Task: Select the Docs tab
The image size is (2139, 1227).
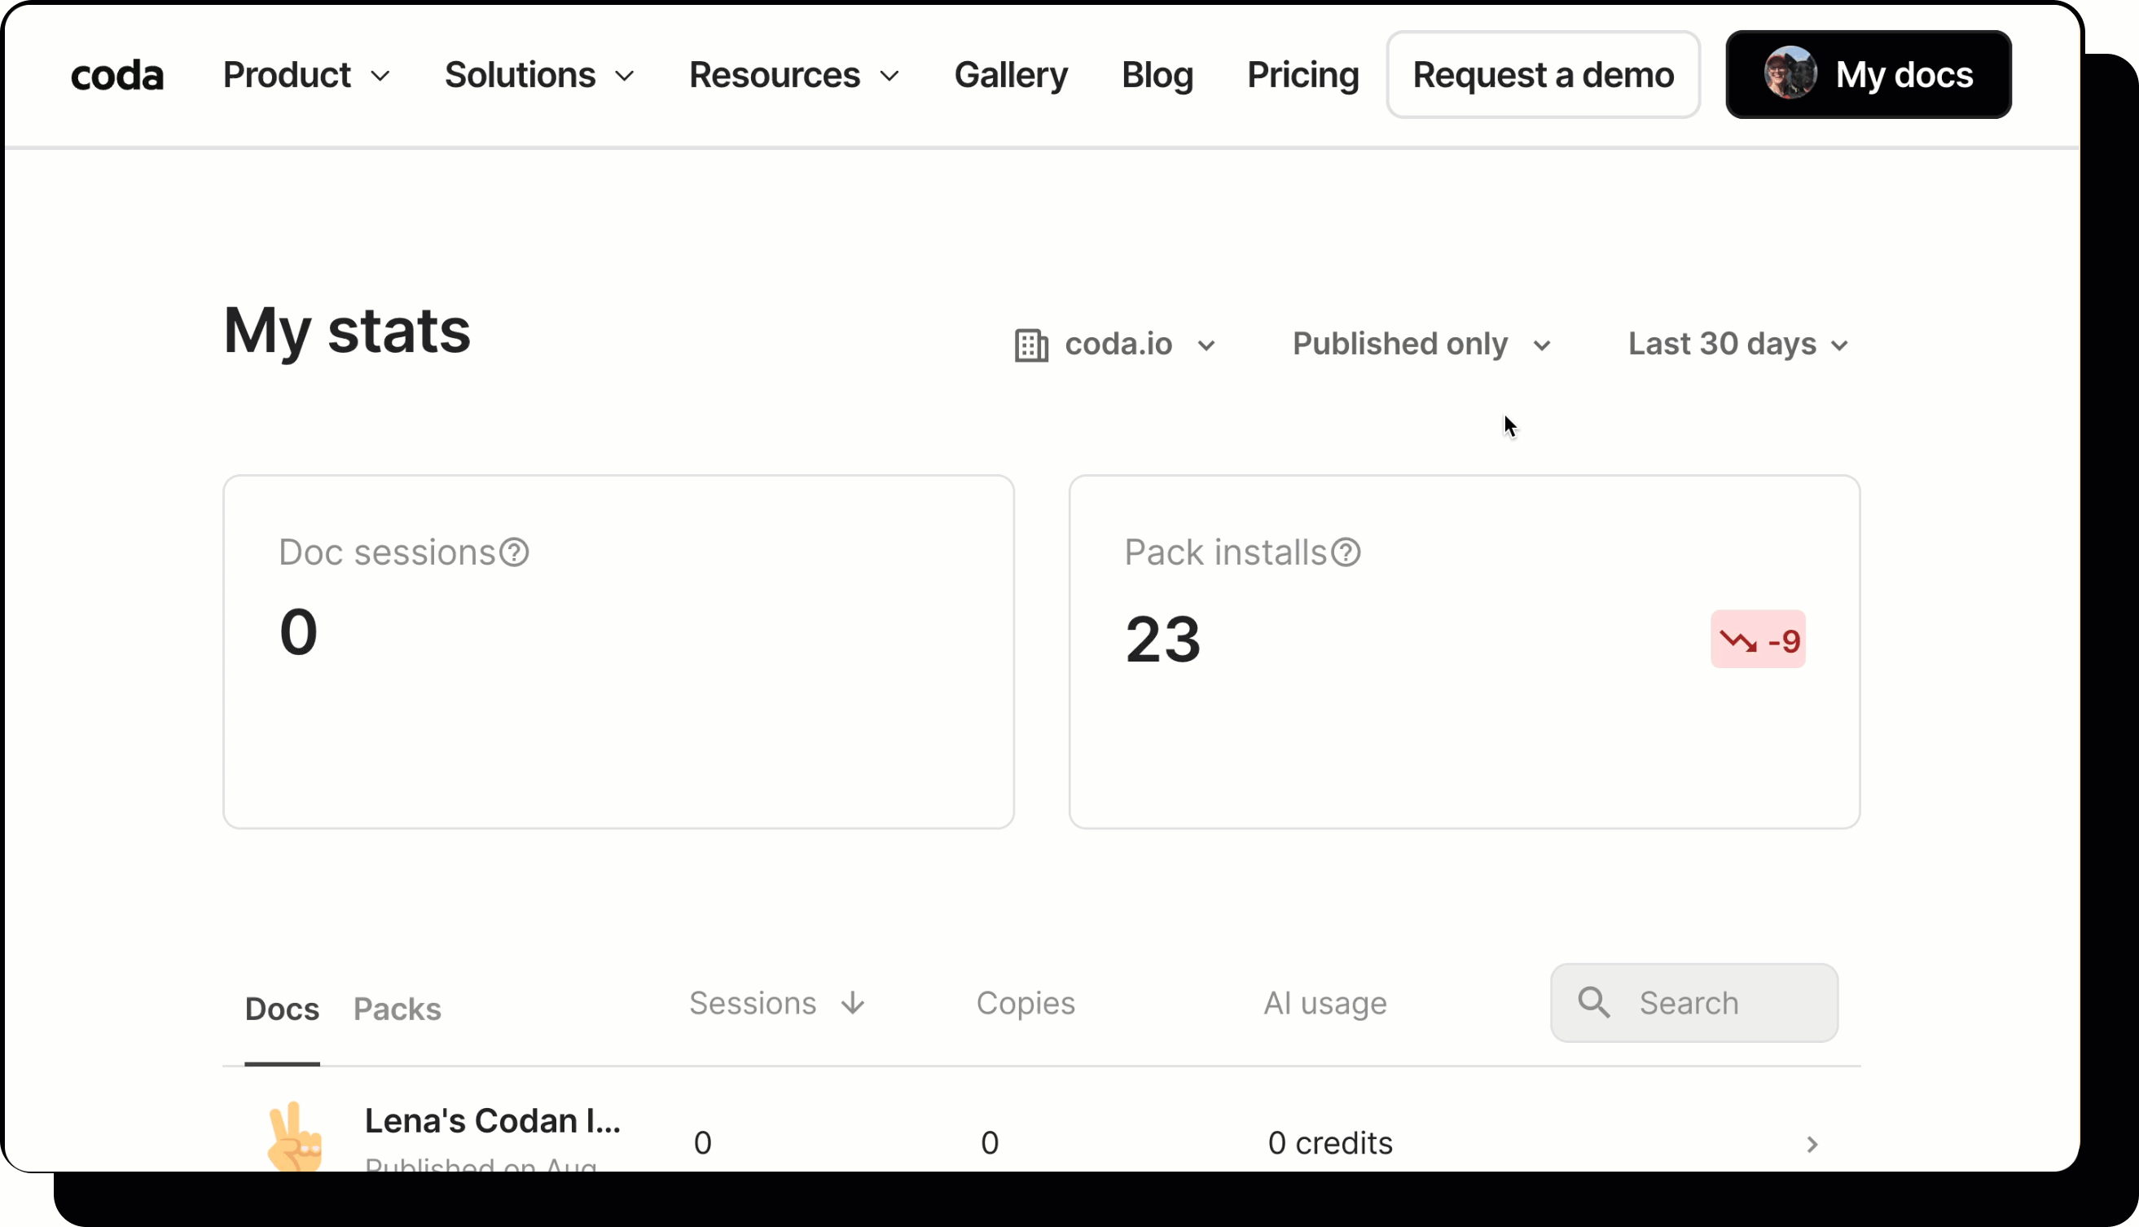Action: tap(281, 1009)
